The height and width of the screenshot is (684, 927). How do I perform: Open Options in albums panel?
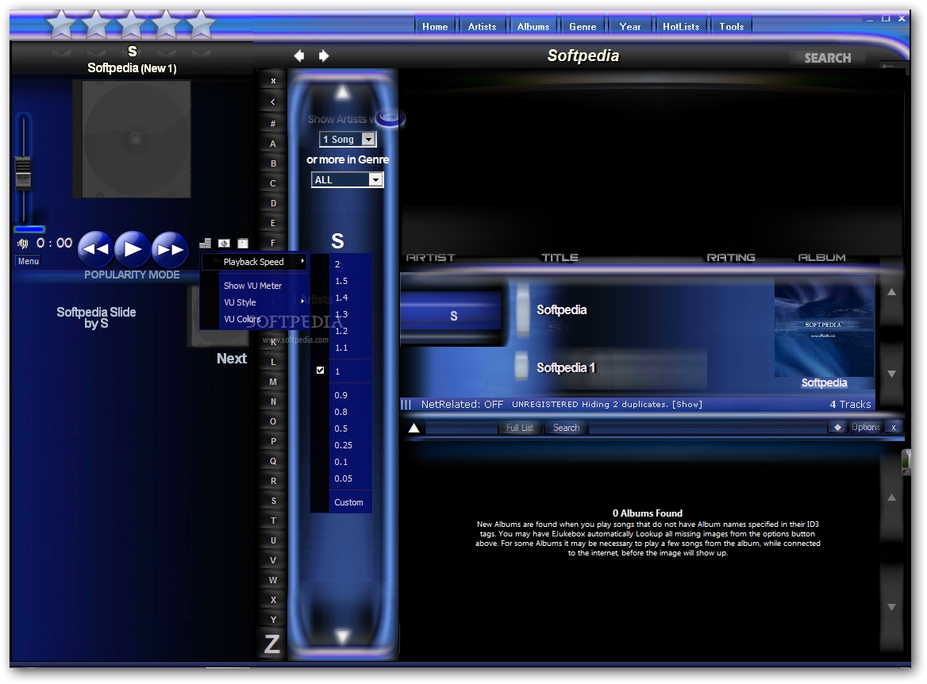pyautogui.click(x=866, y=427)
